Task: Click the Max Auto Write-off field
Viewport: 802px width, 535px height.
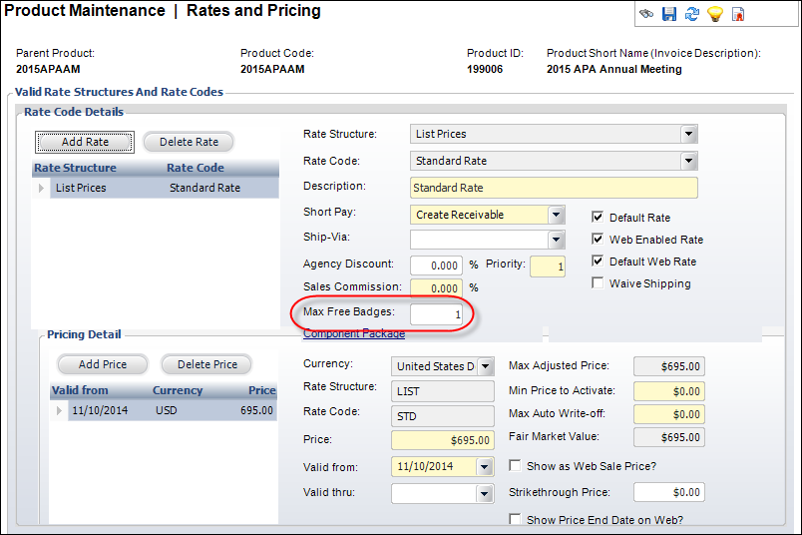Action: [669, 414]
